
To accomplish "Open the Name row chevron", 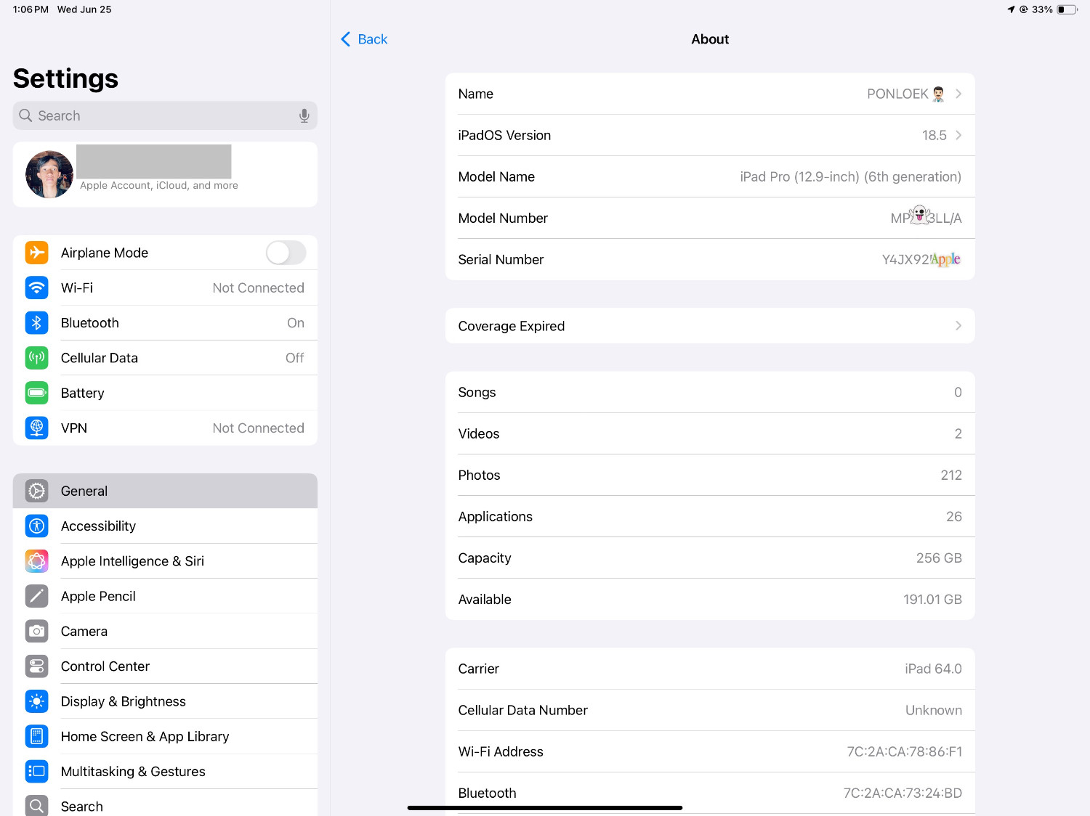I will point(958,94).
